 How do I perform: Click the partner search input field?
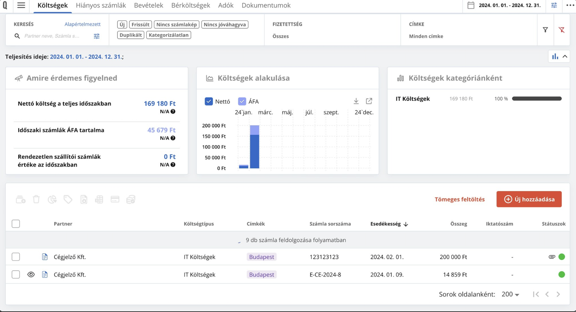53,36
